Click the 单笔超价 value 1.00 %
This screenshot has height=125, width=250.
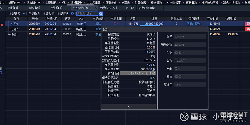pos(151,39)
